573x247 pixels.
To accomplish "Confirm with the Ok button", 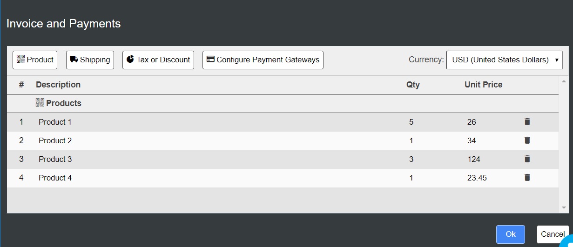I will pyautogui.click(x=511, y=234).
